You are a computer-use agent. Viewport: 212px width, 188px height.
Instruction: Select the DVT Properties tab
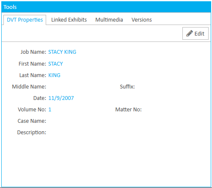(x=25, y=20)
